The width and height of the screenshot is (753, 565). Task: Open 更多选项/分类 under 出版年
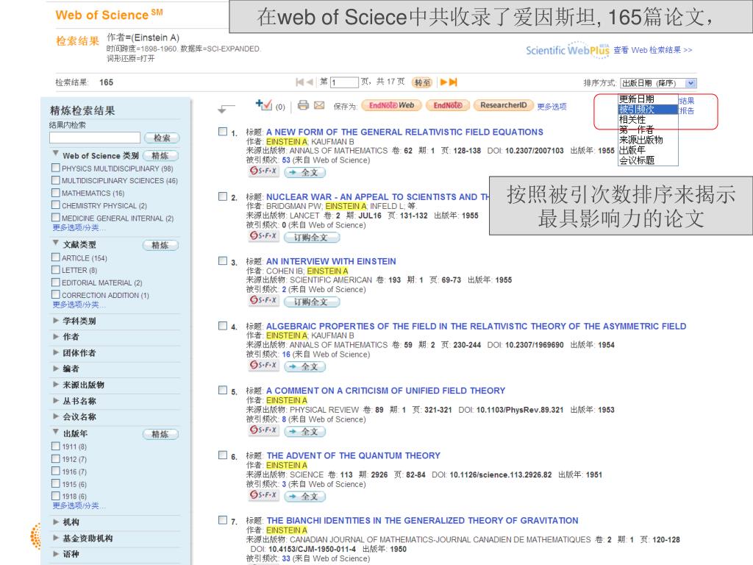point(79,505)
